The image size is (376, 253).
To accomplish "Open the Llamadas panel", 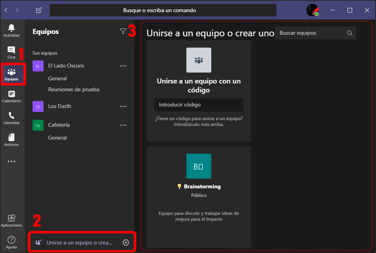I will coord(12,118).
